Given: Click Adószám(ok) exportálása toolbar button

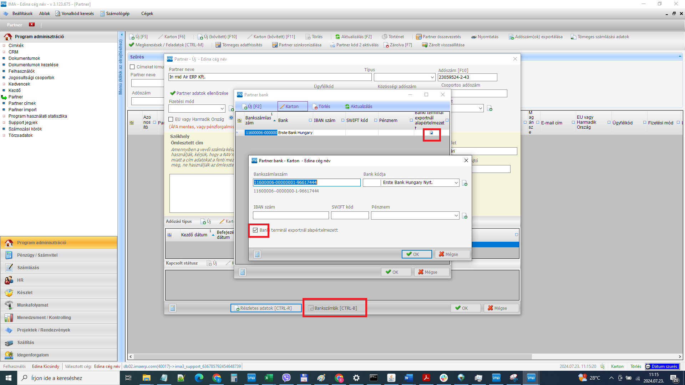Looking at the screenshot, I should [x=536, y=37].
